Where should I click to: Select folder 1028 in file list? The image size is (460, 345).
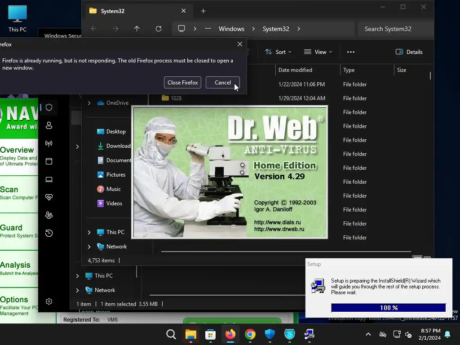point(172,98)
